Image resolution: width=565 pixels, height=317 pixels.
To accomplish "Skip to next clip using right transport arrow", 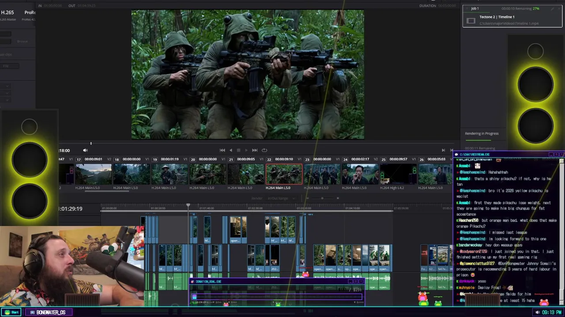I will pos(443,150).
